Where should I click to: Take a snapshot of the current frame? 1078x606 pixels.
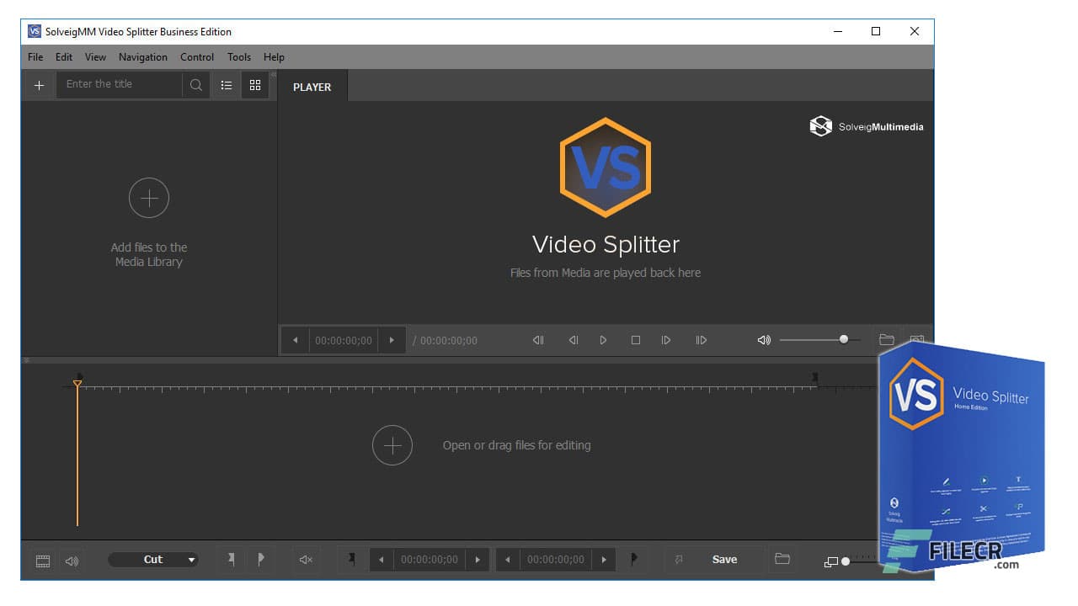(916, 340)
